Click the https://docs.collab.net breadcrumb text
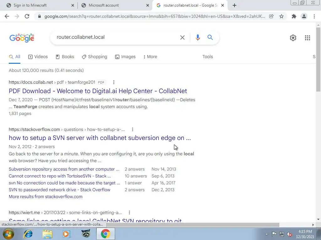Image resolution: width=321 pixels, height=240 pixels. [31, 82]
